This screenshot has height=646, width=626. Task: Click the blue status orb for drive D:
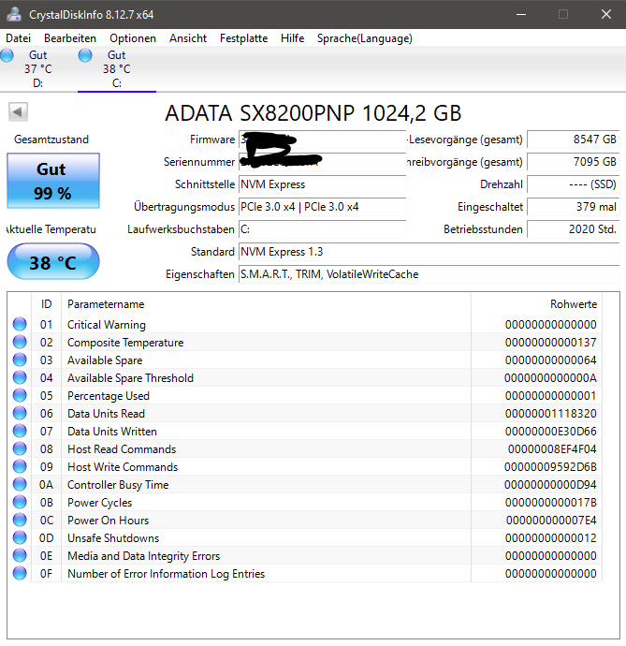(7, 55)
